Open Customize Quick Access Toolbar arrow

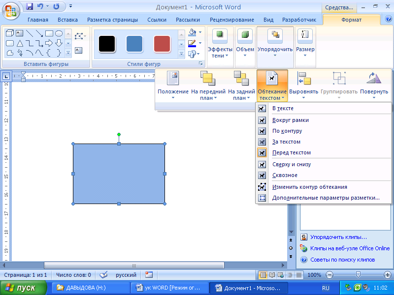pyautogui.click(x=70, y=6)
